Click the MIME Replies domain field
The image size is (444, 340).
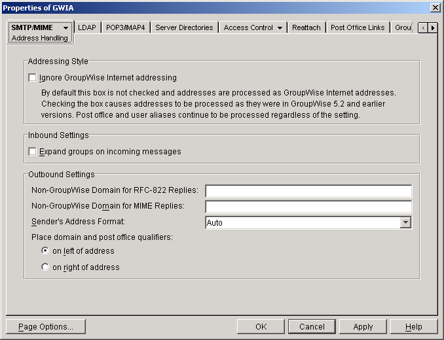click(308, 207)
